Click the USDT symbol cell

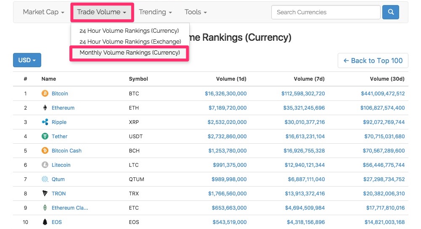point(135,136)
